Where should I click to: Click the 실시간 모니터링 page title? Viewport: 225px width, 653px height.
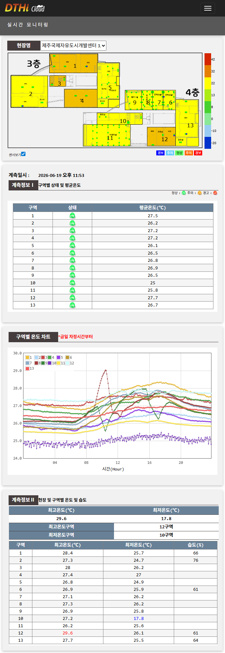[x=28, y=25]
